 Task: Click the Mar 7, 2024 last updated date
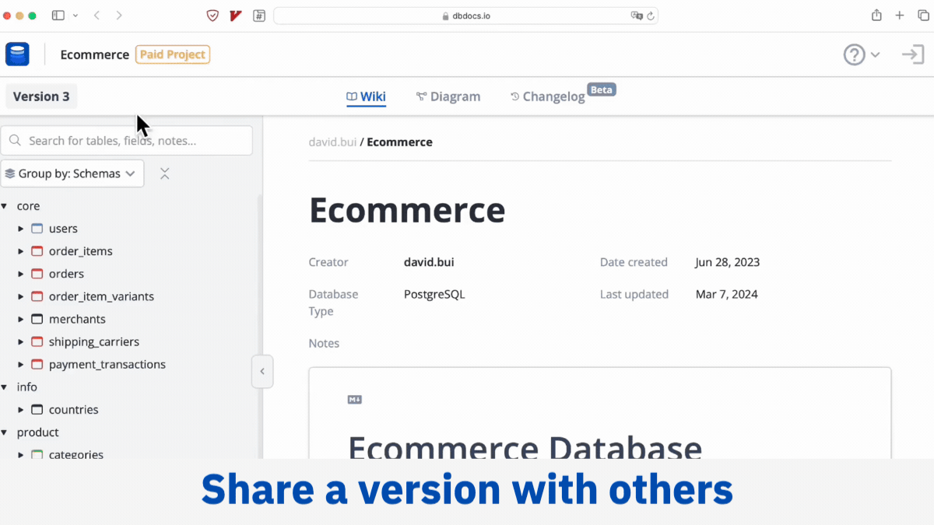[726, 294]
